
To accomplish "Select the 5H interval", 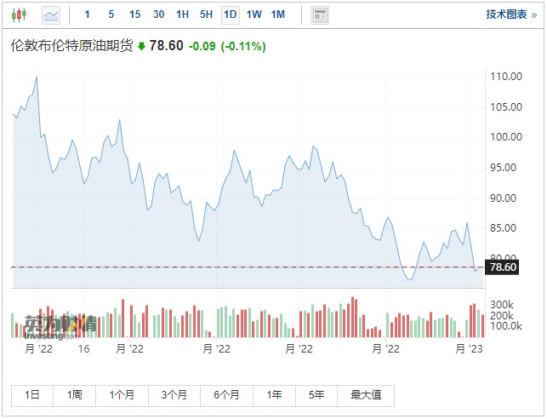I will (x=207, y=14).
